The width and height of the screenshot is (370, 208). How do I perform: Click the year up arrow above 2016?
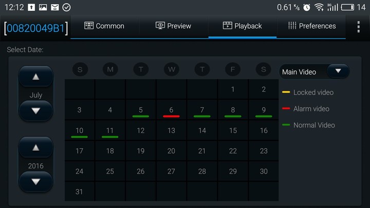36,147
